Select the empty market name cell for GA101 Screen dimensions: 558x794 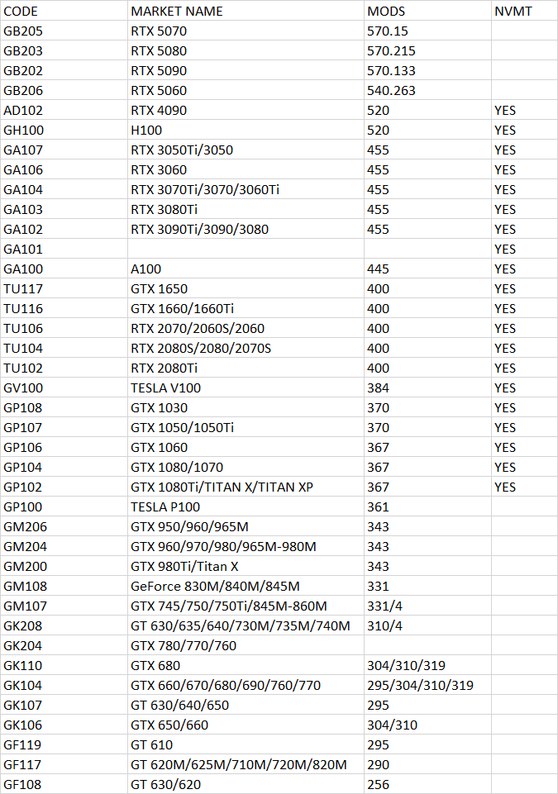click(x=246, y=250)
